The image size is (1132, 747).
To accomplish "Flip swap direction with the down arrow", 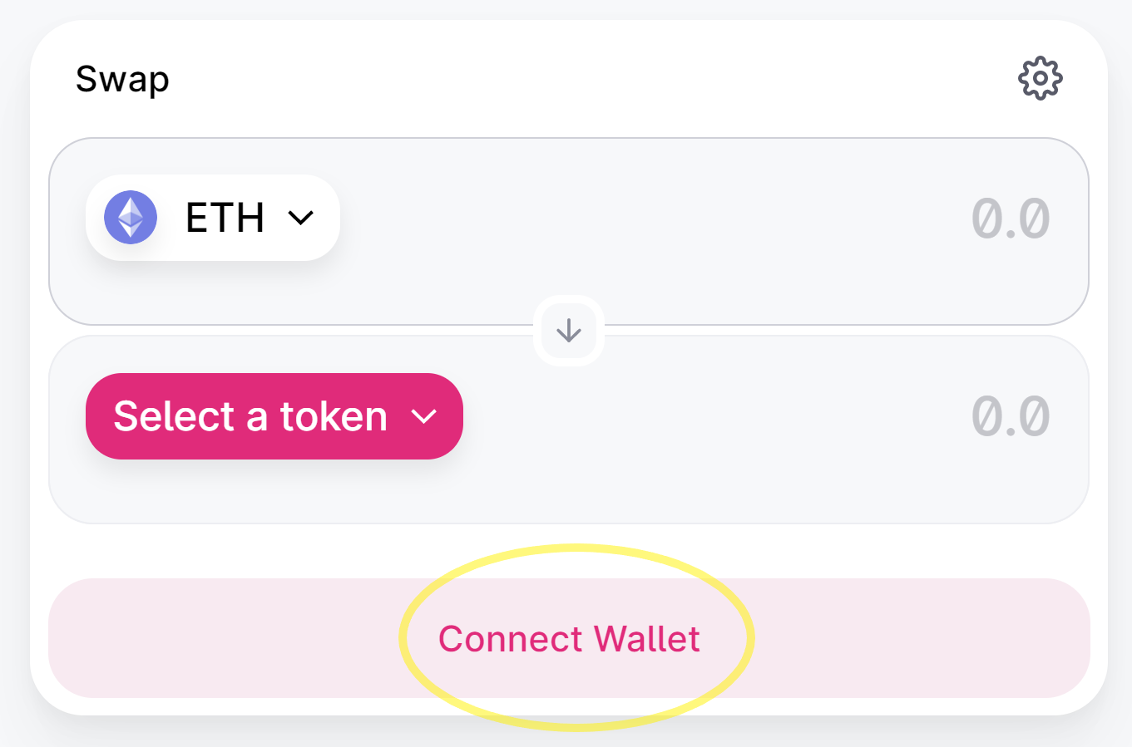I will click(x=569, y=331).
